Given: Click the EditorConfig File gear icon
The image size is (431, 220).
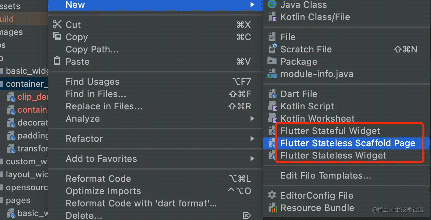Looking at the screenshot, I should pyautogui.click(x=272, y=195).
